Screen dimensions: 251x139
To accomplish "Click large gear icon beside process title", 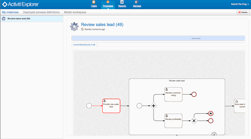I will click(74, 26).
